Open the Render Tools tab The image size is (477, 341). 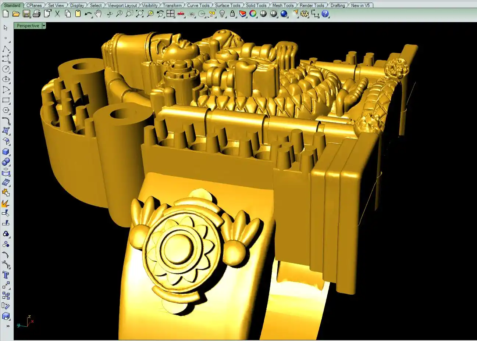[312, 6]
